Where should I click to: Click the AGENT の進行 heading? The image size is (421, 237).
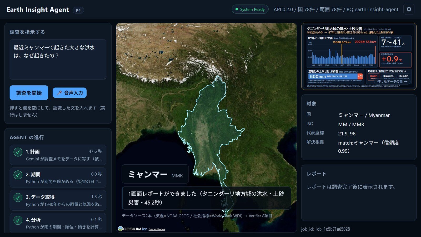tap(27, 137)
